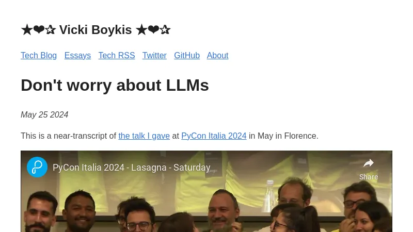The image size is (413, 232).
Task: Play the embedded video of the crowd
Action: (x=206, y=200)
